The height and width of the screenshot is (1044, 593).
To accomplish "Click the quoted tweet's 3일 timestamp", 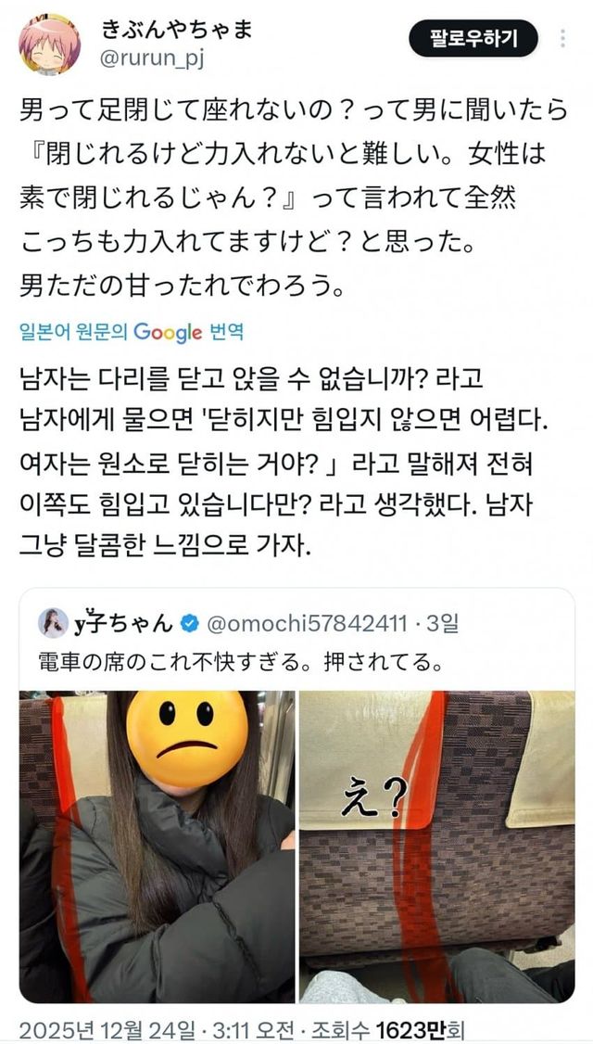I will (x=443, y=624).
